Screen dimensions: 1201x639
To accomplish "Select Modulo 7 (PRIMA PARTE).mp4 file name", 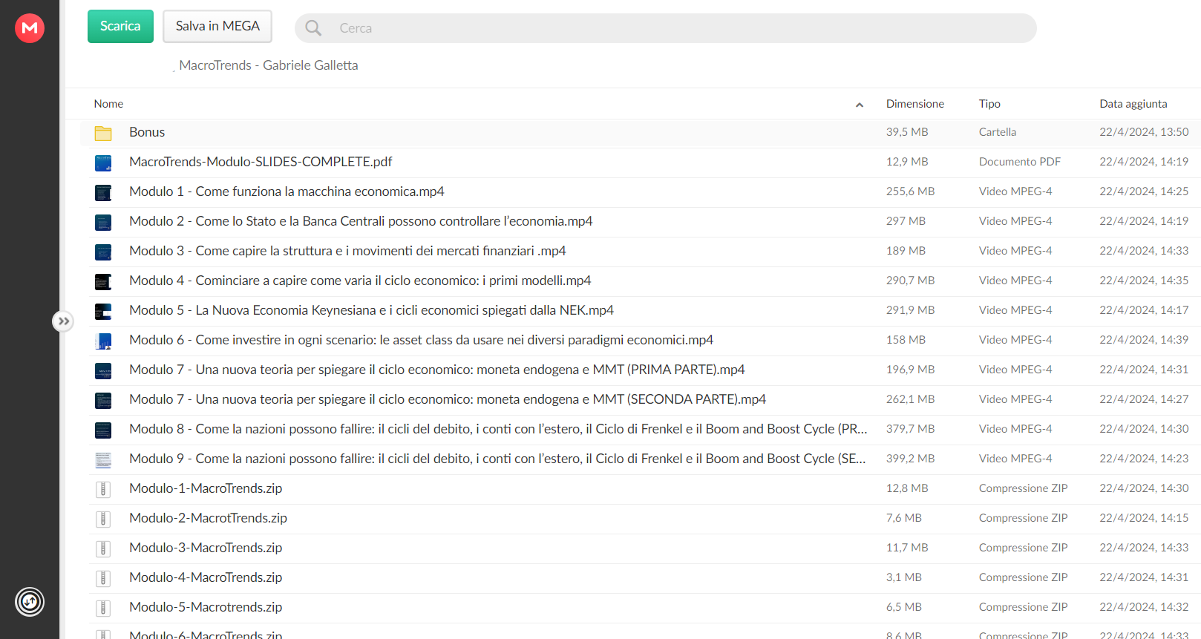I will tap(437, 370).
